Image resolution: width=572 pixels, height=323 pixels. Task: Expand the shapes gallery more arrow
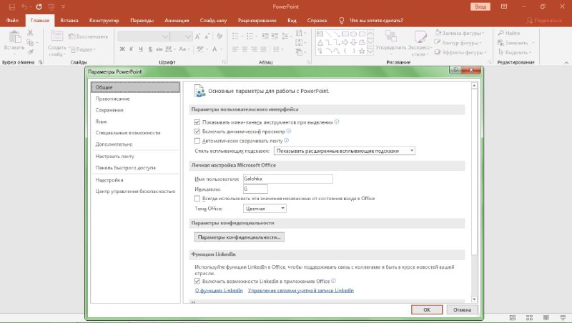pos(370,51)
